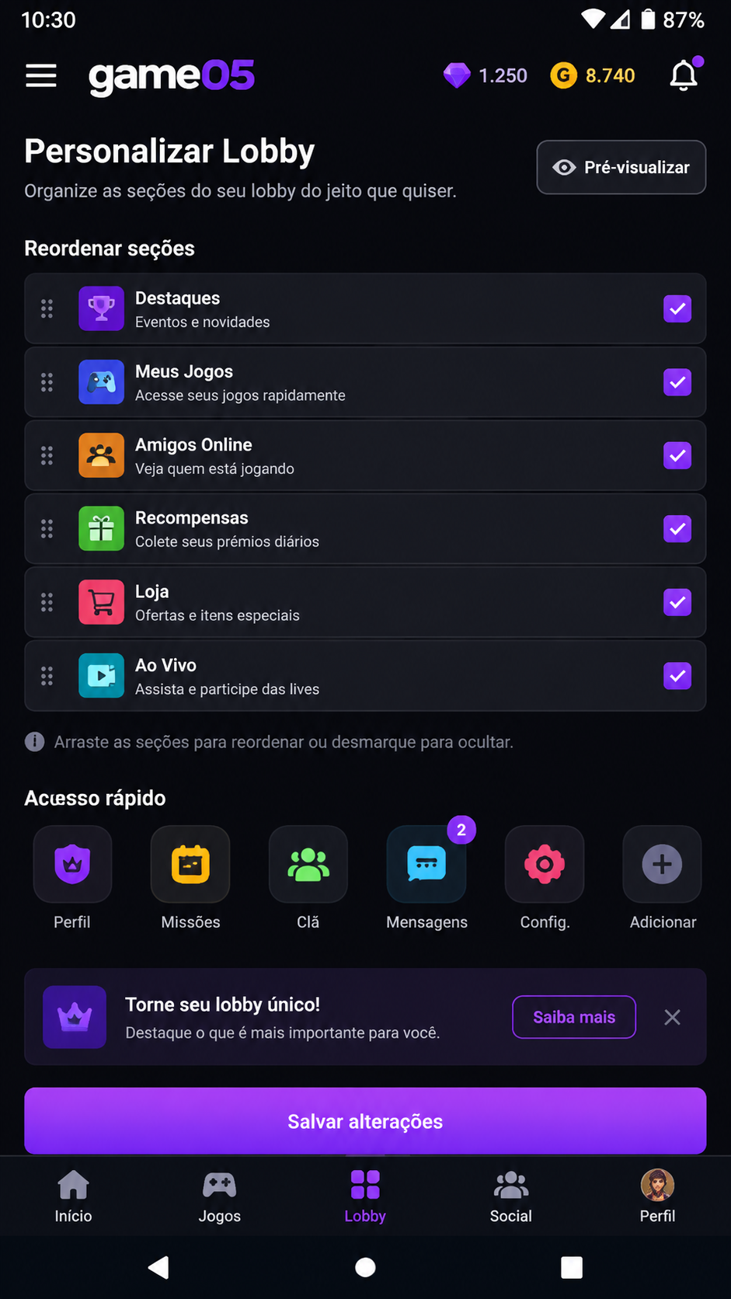The width and height of the screenshot is (731, 1299).
Task: Switch to the Jogos tab
Action: [x=219, y=1196]
